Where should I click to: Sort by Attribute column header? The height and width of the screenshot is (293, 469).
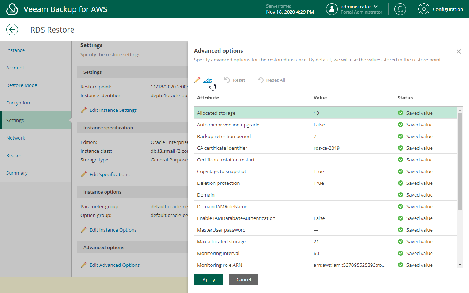(x=208, y=98)
